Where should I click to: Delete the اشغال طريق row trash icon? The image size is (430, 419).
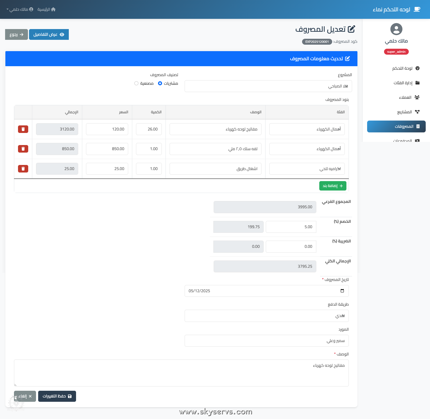point(23,168)
